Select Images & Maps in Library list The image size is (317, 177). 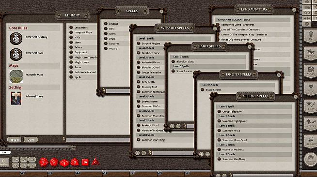tap(83, 32)
